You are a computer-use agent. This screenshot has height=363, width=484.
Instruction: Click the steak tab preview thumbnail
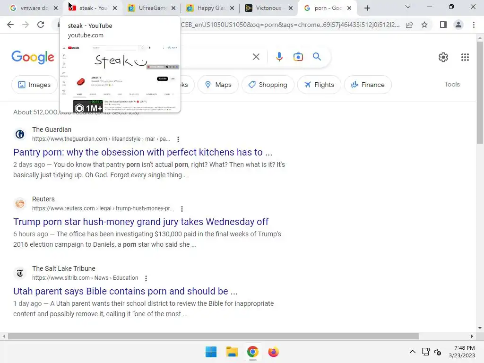(x=120, y=79)
